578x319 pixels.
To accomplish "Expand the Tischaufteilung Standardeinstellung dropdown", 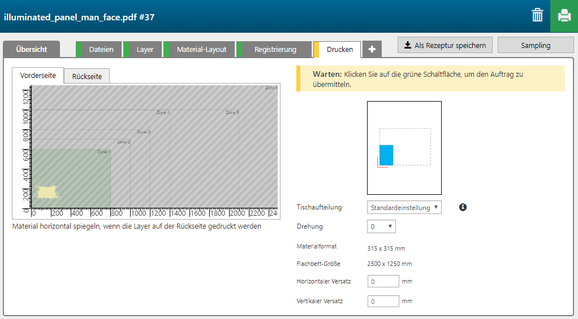I will pos(404,208).
